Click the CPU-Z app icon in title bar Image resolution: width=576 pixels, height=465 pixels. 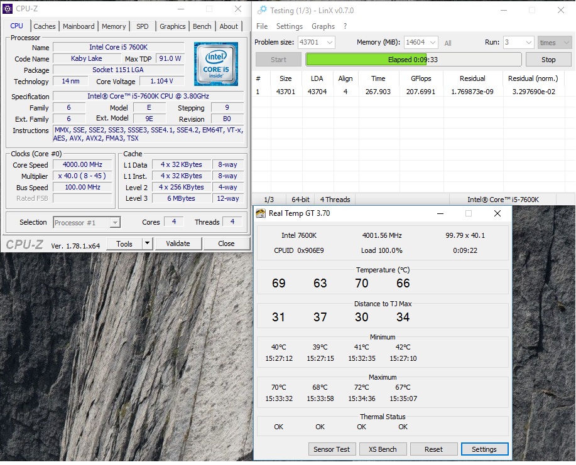click(x=8, y=8)
